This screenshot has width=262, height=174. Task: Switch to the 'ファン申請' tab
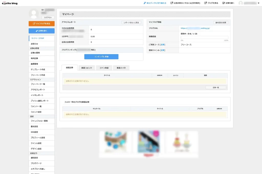(x=104, y=68)
